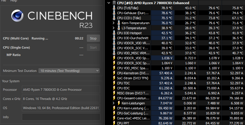Viewport: 245px width, 125px height.
Task: Click thermometer icon beside CPU CCD1 (Tdie)
Action: click(x=114, y=18)
